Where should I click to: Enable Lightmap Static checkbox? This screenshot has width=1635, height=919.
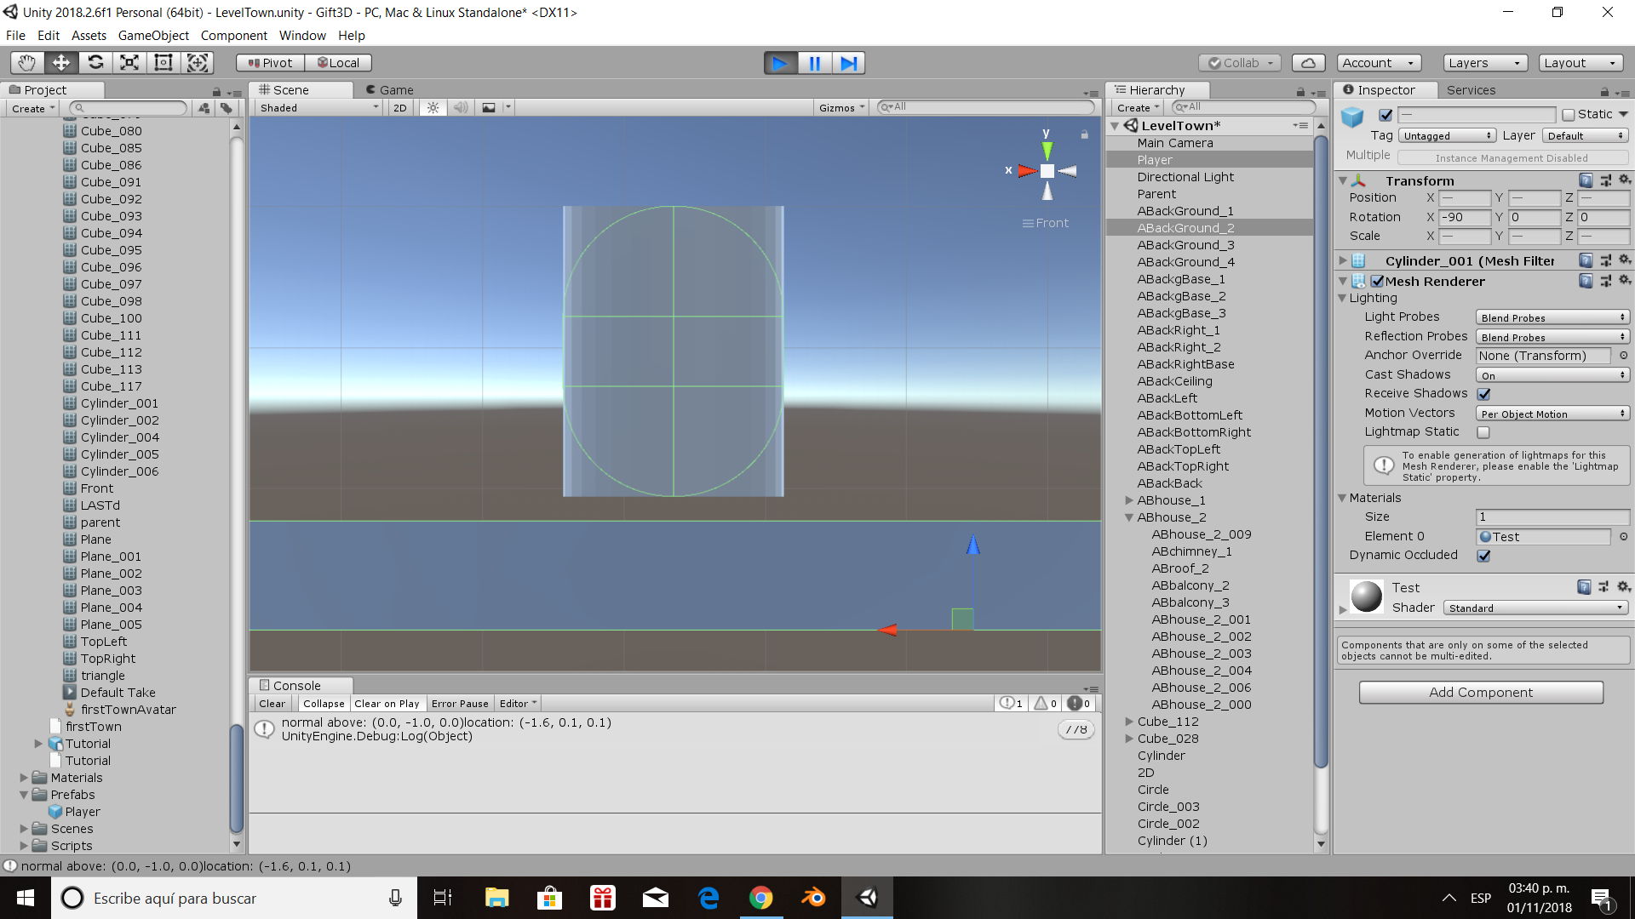[x=1483, y=432]
